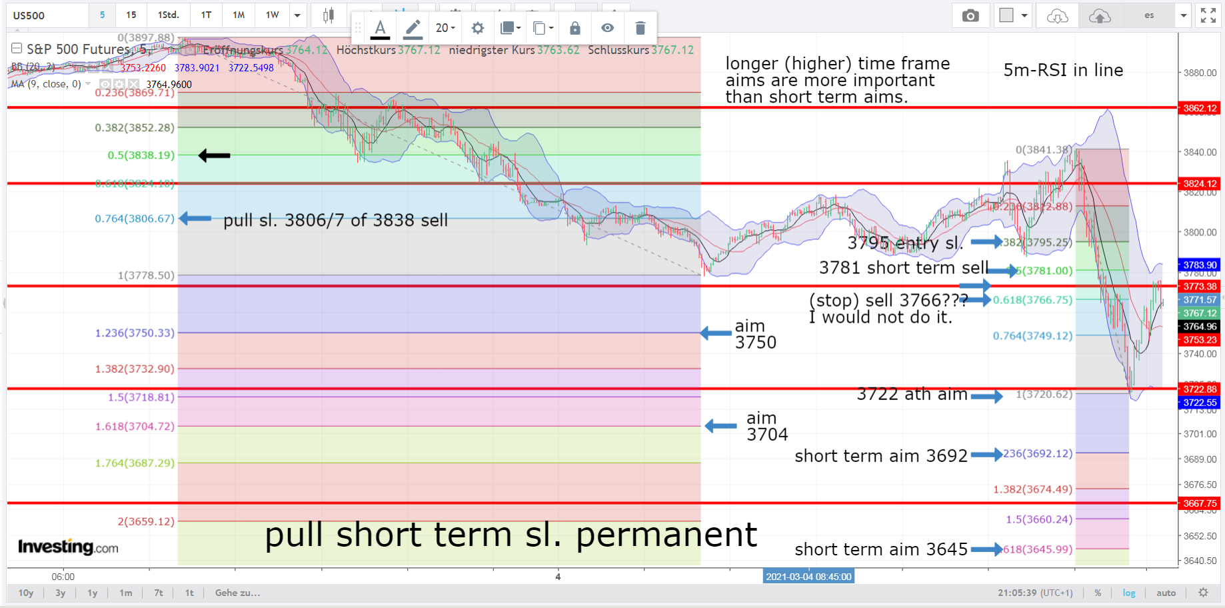This screenshot has height=608, width=1225.
Task: Select text color tool in floating toolbar
Action: coord(380,28)
